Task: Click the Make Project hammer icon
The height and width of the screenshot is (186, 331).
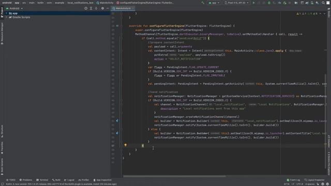Action: [203, 3]
